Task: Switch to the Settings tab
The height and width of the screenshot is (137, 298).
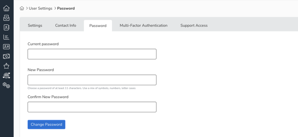Action: [x=35, y=26]
